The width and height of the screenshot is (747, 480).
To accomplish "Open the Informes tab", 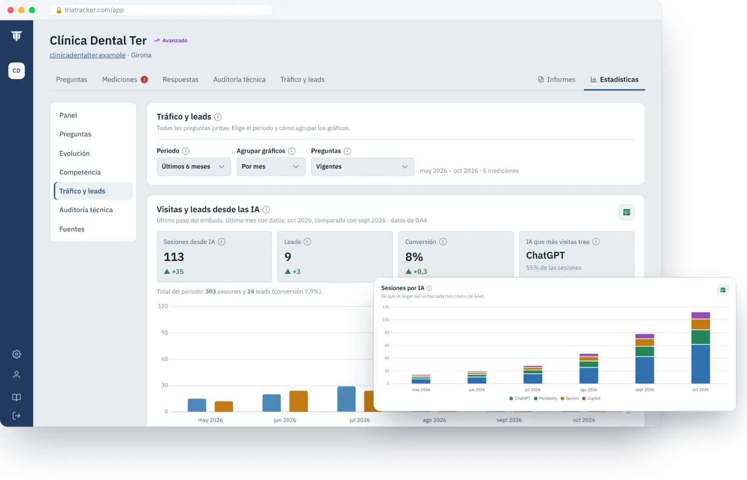I will coord(557,79).
